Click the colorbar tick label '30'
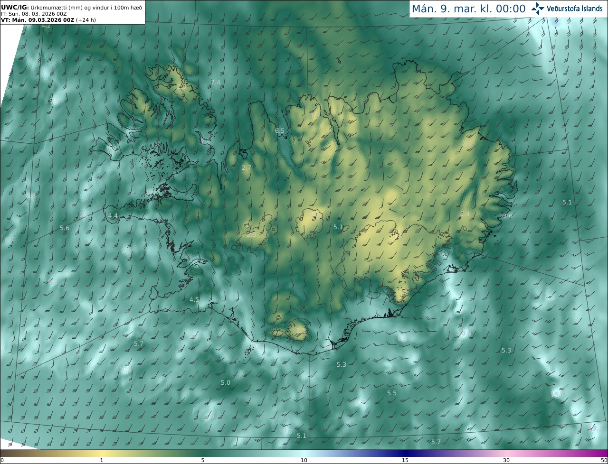This screenshot has height=464, width=608. [x=506, y=461]
